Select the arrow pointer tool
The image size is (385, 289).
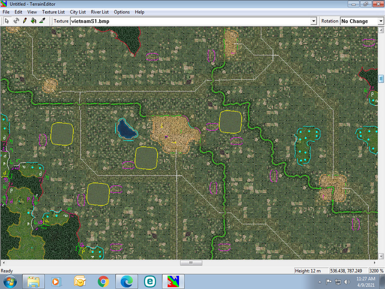click(7, 21)
